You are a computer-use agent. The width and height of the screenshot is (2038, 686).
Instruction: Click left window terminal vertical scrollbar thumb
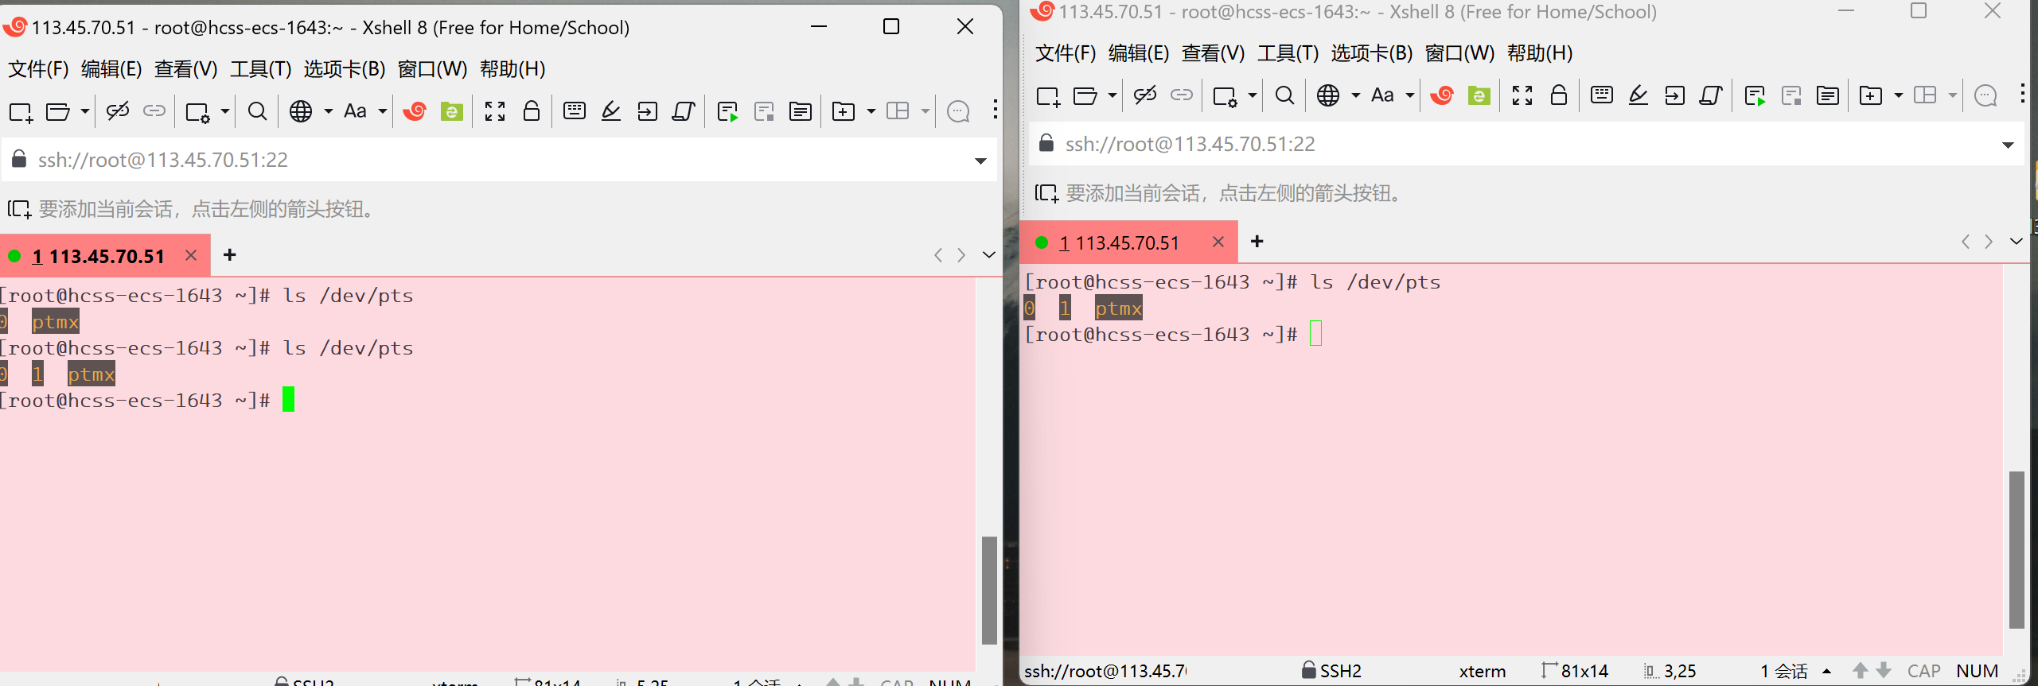pyautogui.click(x=989, y=590)
